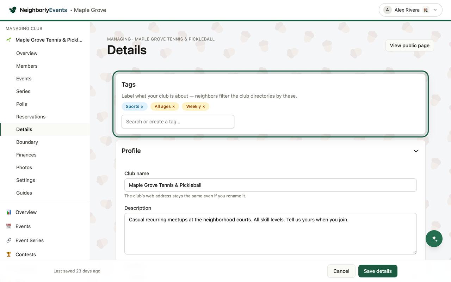The image size is (451, 282).
Task: Click the breadcrumb "MANAGING · MAPLE GROVE TENNIS & PICKLEBALL"
Action: tap(161, 39)
